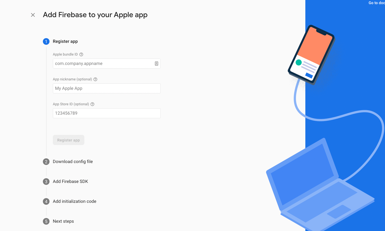The height and width of the screenshot is (231, 385).
Task: Expand the Add Firebase SDK step
Action: point(71,182)
